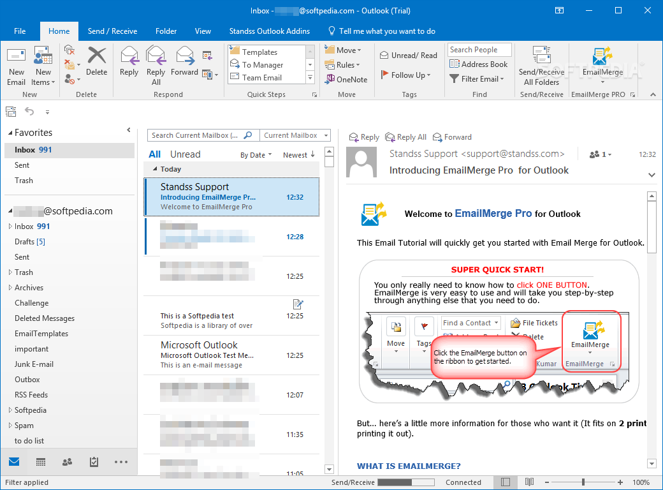The width and height of the screenshot is (663, 490).
Task: Click the zoom in plus button
Action: tap(620, 482)
